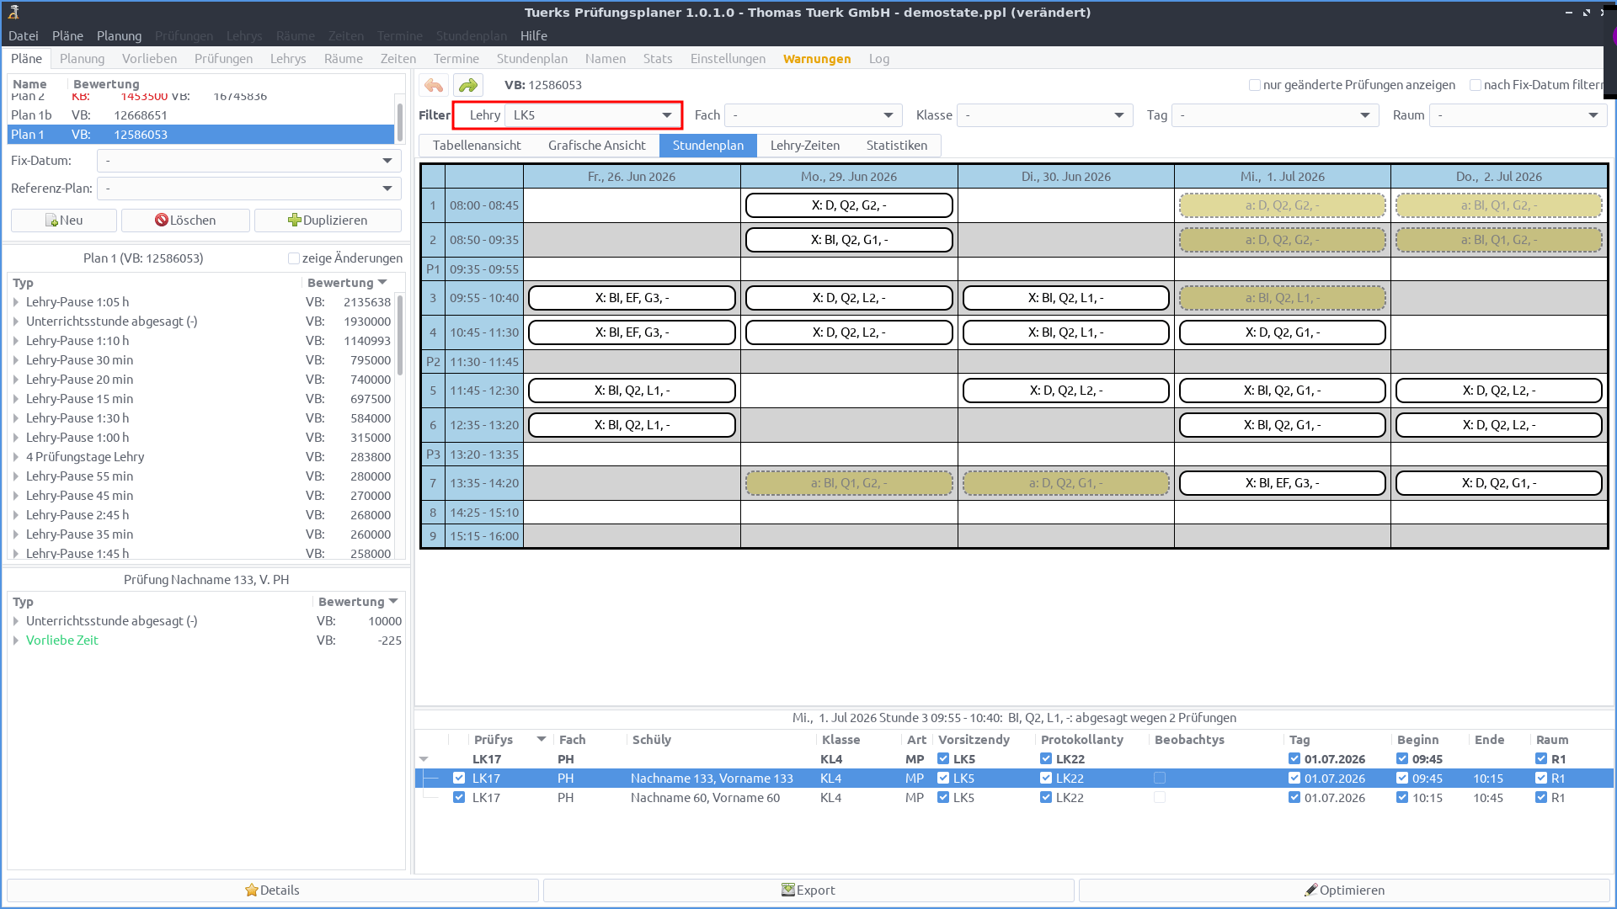Open Details with the star icon
The height and width of the screenshot is (909, 1617).
click(x=272, y=890)
